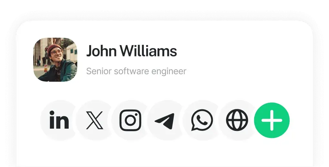Click the man in red beanie avatar

[55, 60]
